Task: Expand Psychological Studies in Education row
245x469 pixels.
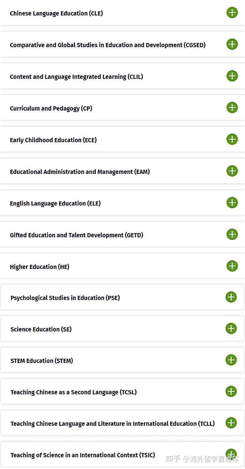Action: coord(231,297)
